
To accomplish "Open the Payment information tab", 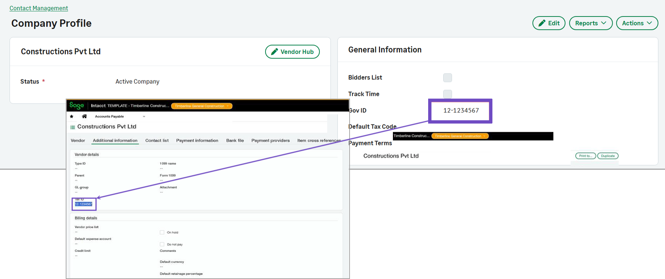I will coord(197,141).
